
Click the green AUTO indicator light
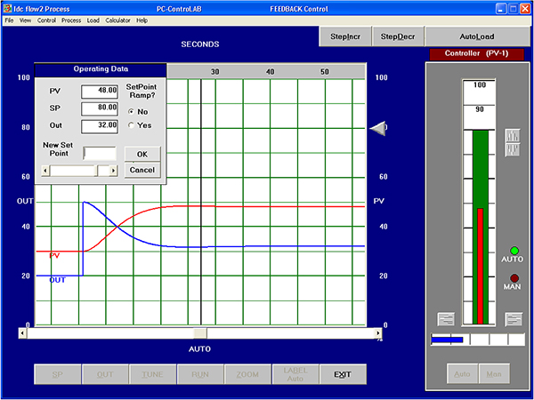514,251
